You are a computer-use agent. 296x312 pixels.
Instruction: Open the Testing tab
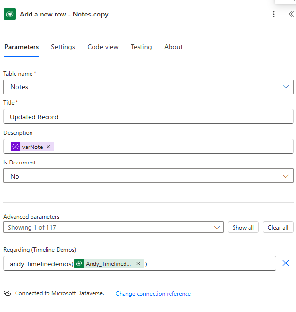tap(141, 47)
